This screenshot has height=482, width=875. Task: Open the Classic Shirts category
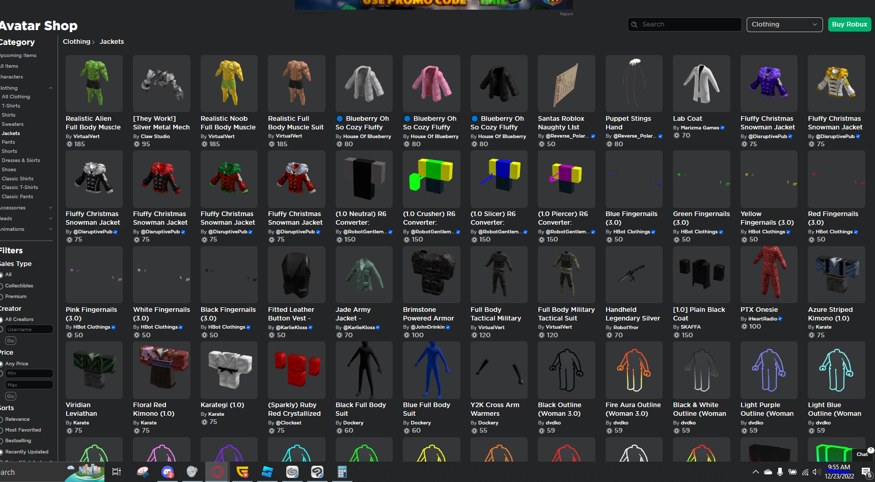17,179
